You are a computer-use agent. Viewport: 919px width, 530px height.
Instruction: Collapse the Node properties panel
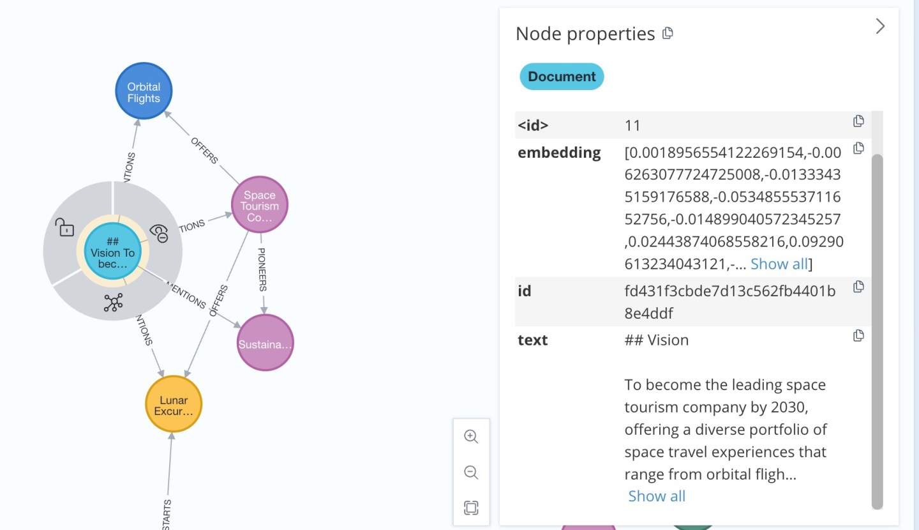(x=880, y=26)
